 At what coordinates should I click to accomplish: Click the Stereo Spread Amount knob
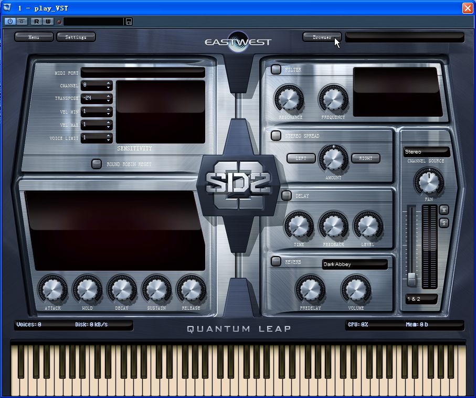pos(333,159)
